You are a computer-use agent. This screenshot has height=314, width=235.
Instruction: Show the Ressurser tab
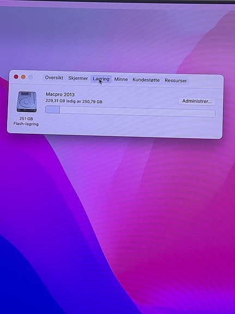(x=176, y=80)
